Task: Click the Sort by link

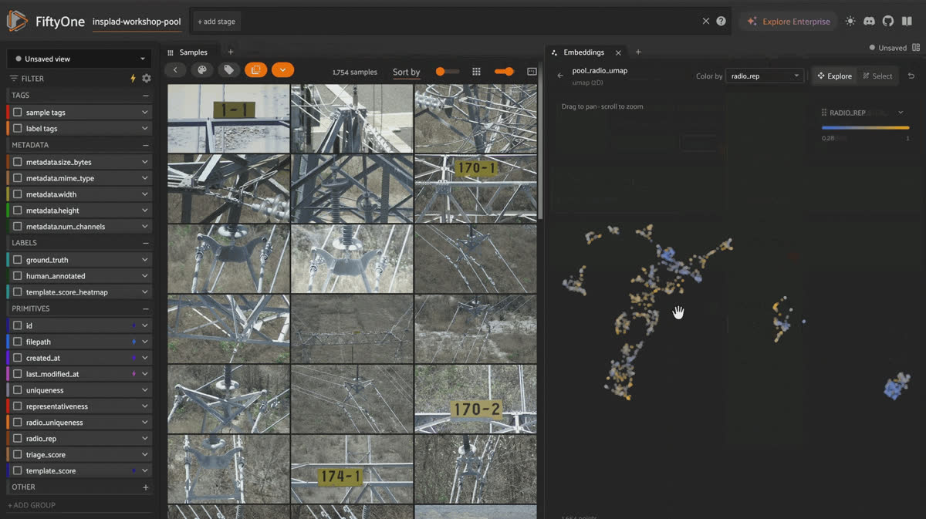Action: click(407, 72)
